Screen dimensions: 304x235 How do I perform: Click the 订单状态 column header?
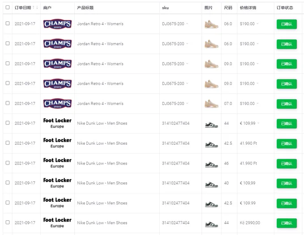pos(285,8)
